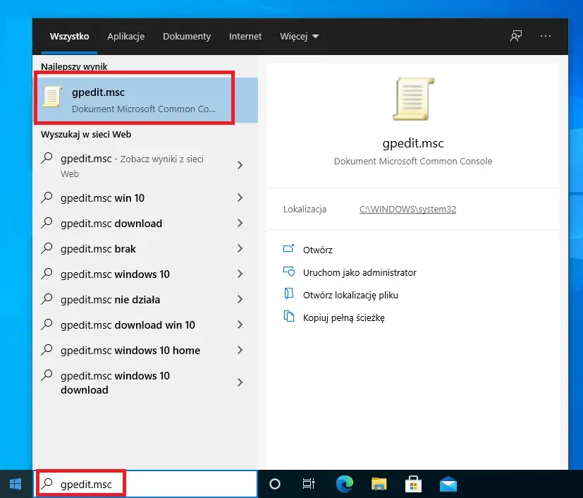
Task: Open the ellipsis options menu top right
Action: click(x=546, y=36)
